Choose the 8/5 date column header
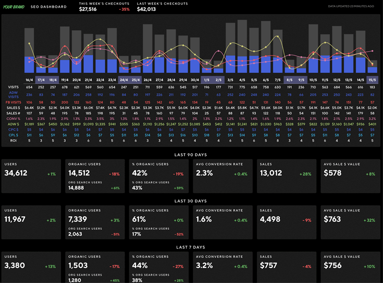Image resolution: width=383 pixels, height=283 pixels. pos(290,80)
